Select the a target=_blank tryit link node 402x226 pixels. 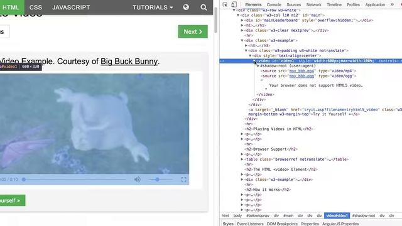click(x=325, y=112)
